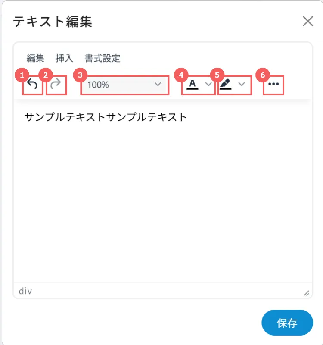This screenshot has height=345, width=323.
Task: Select the div element path label
Action: point(25,291)
